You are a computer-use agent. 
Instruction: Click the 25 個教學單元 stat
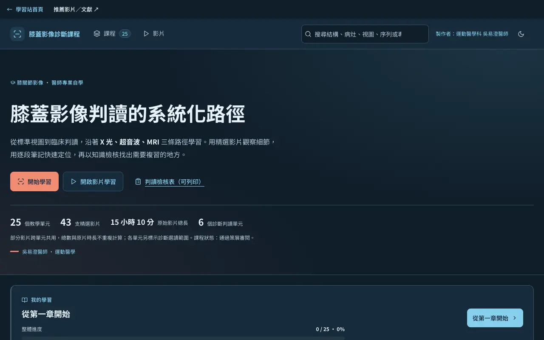pos(30,222)
